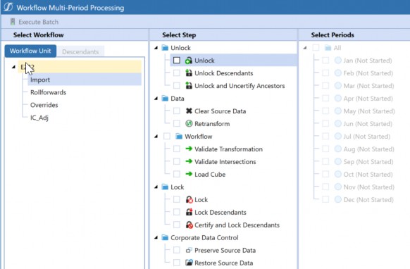
Task: Click the Lock Descendants padlock icon
Action: 189,212
